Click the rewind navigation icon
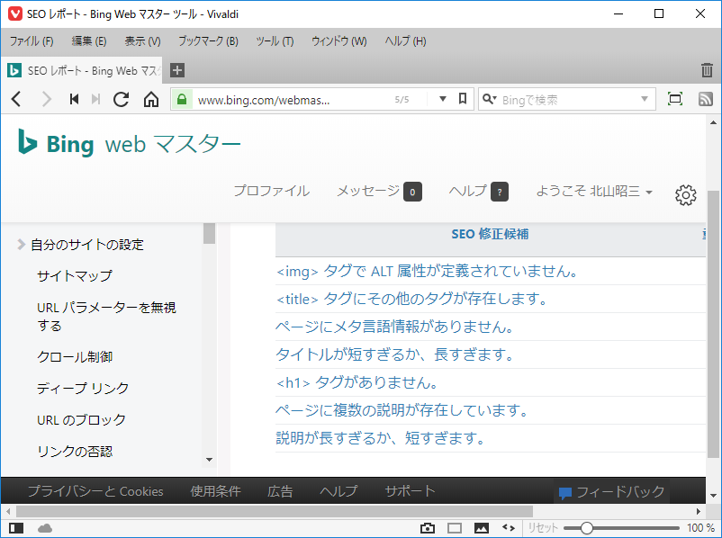 (x=74, y=99)
